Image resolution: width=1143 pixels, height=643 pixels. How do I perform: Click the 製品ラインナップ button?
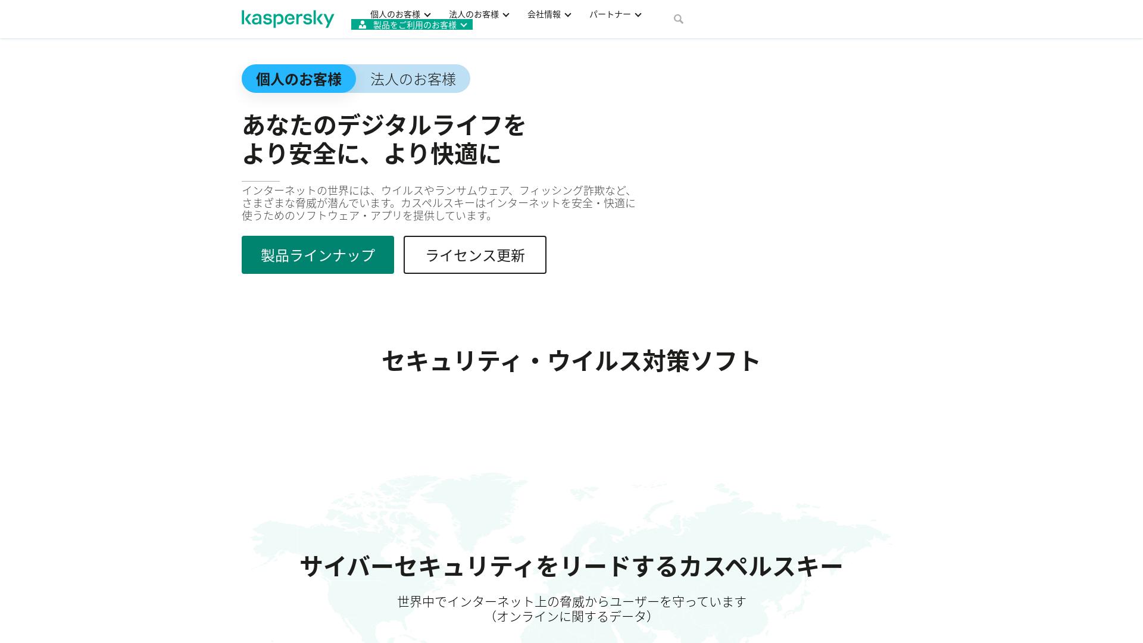click(318, 255)
